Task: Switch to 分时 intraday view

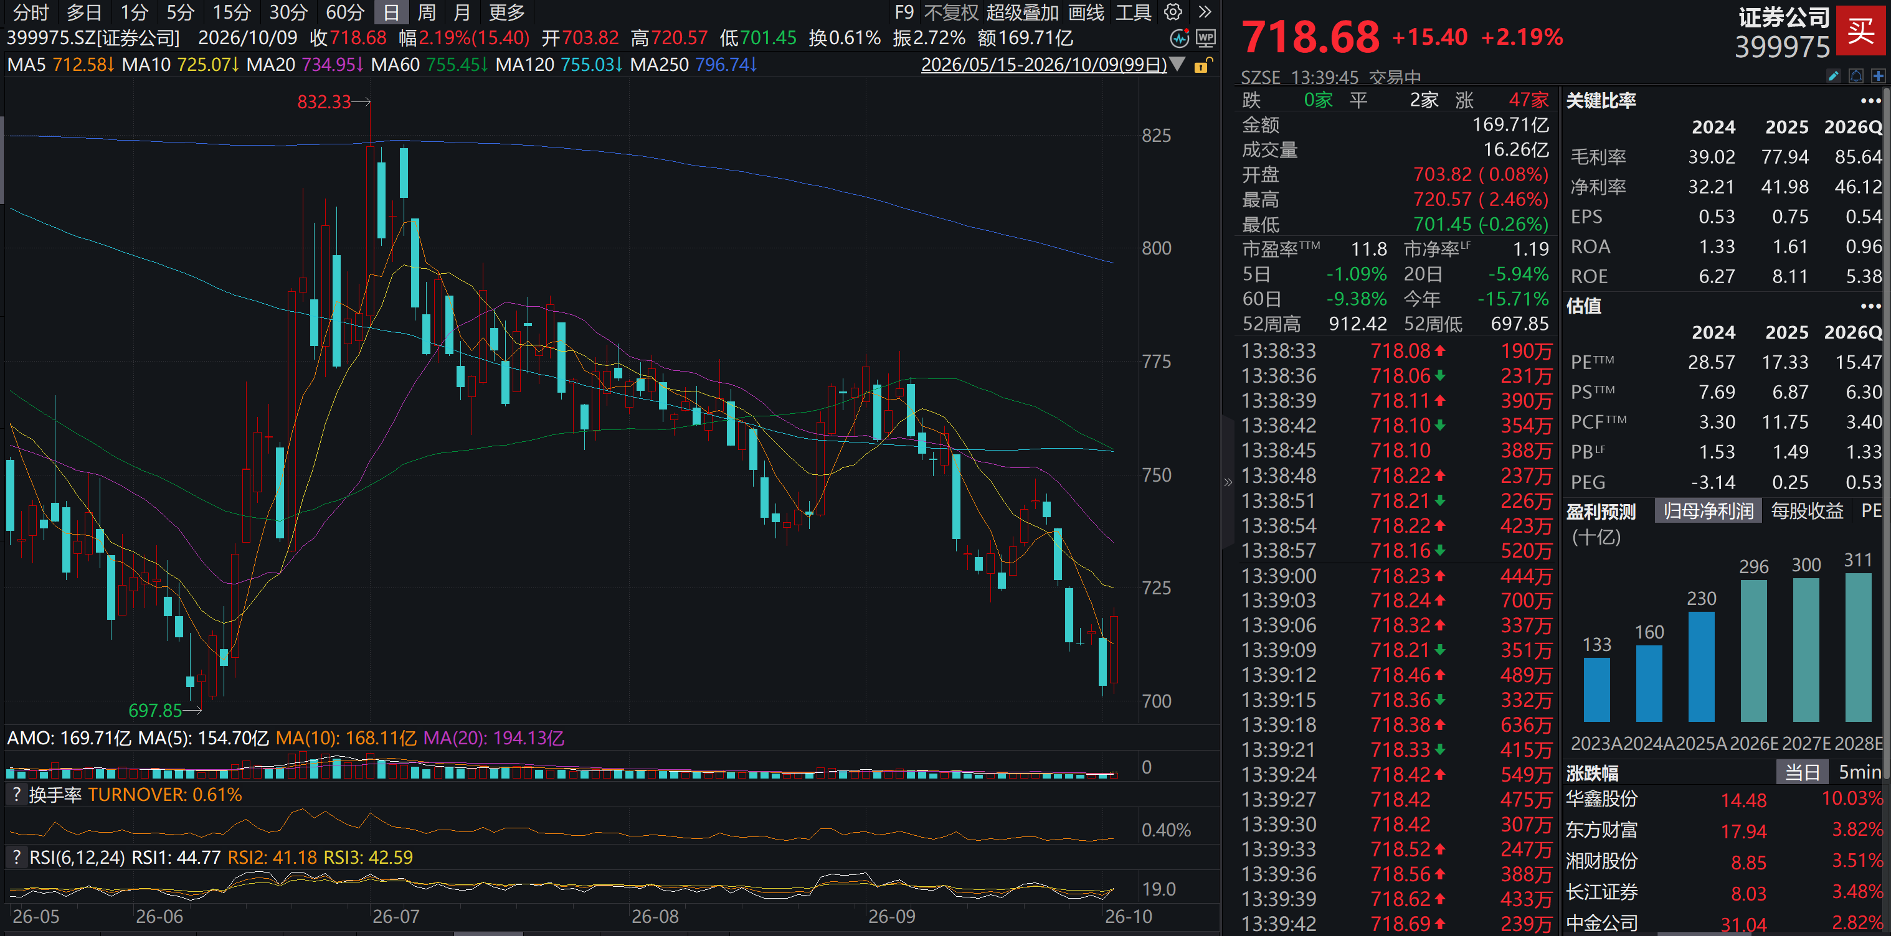Action: 31,12
